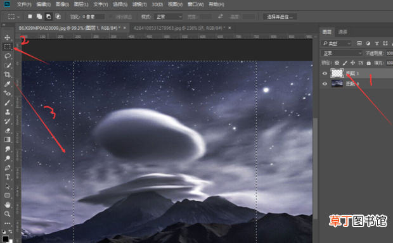Screen dimensions: 393x243
Task: Open the 编辑(E) menu
Action: [43, 4]
